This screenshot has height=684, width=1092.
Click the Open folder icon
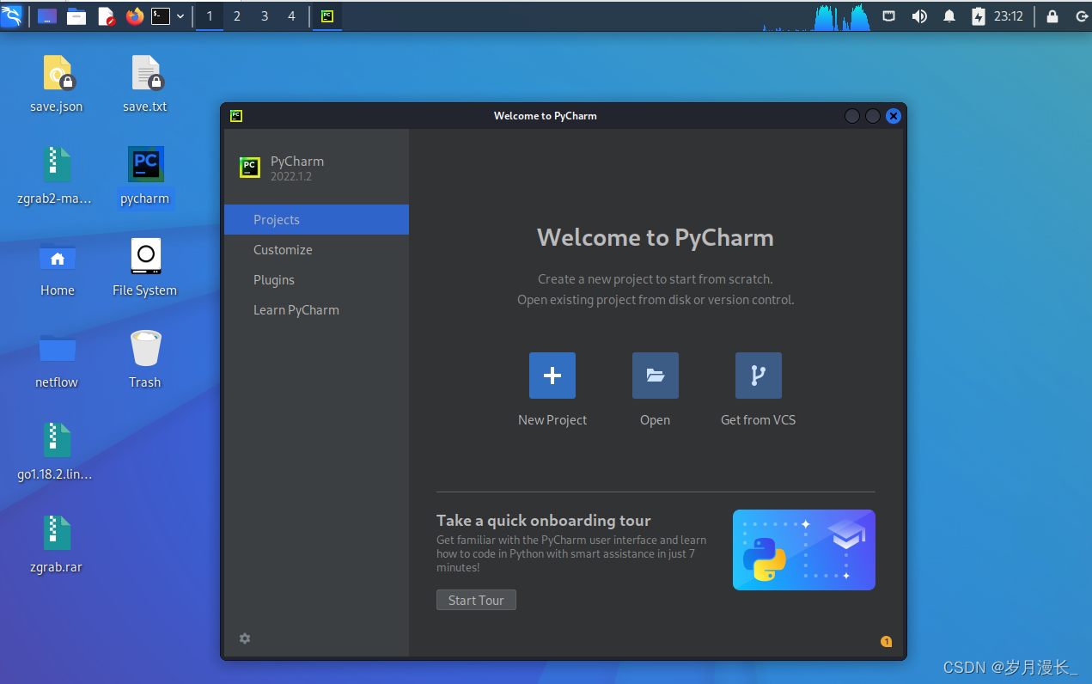656,376
